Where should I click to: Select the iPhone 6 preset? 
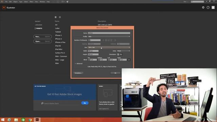58,39
